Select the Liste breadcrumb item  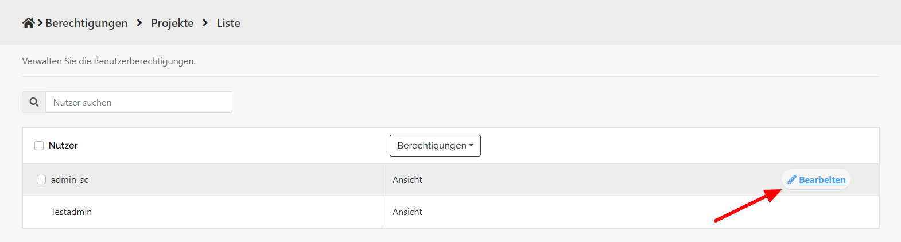228,23
